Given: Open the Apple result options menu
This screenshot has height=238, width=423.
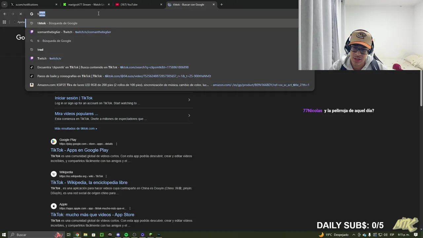Looking at the screenshot, I should 130,209.
